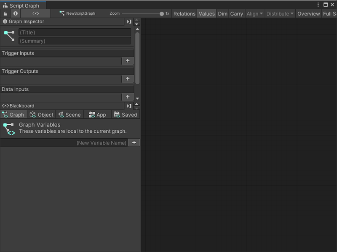337x252 pixels.
Task: Enable the Dim option
Action: (222, 13)
